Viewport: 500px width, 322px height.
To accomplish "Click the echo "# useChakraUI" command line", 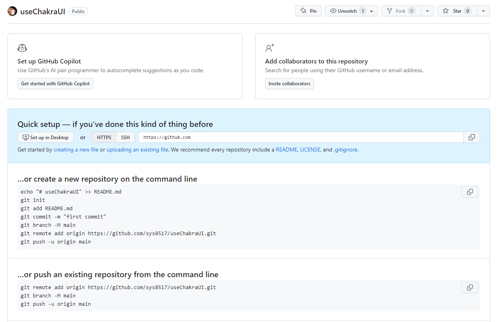I will click(x=71, y=192).
